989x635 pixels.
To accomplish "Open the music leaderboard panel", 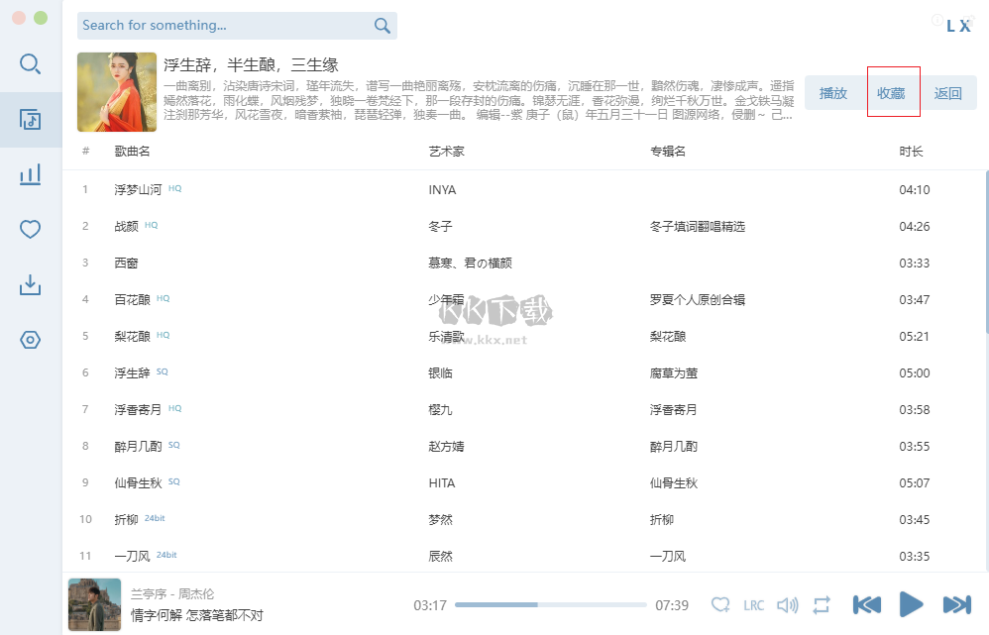I will pyautogui.click(x=30, y=173).
